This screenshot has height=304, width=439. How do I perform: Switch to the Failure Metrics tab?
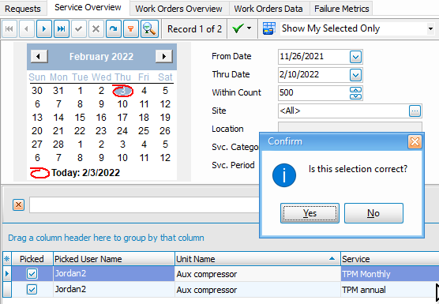pos(342,9)
